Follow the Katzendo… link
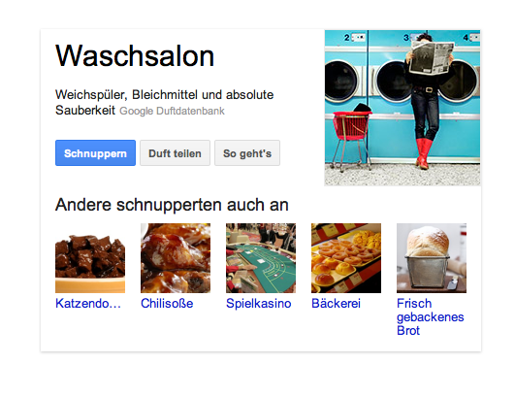515x397 pixels. pos(88,303)
